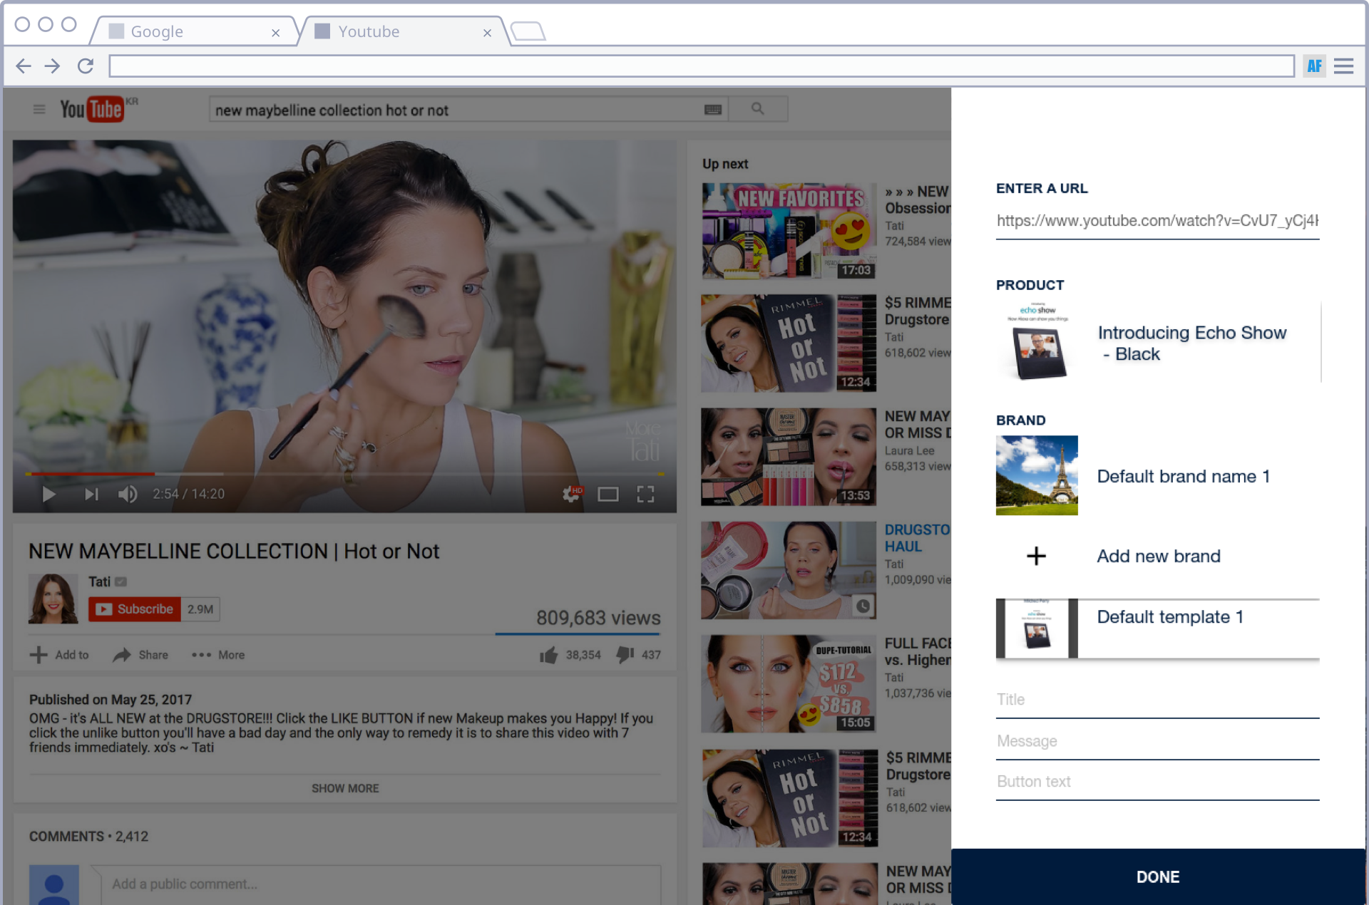Viewport: 1369px width, 905px height.
Task: Go back with the browser back arrow
Action: (24, 66)
